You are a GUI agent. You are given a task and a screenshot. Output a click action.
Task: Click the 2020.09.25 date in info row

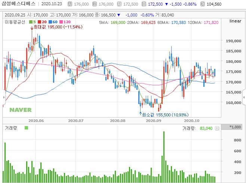click(15, 15)
